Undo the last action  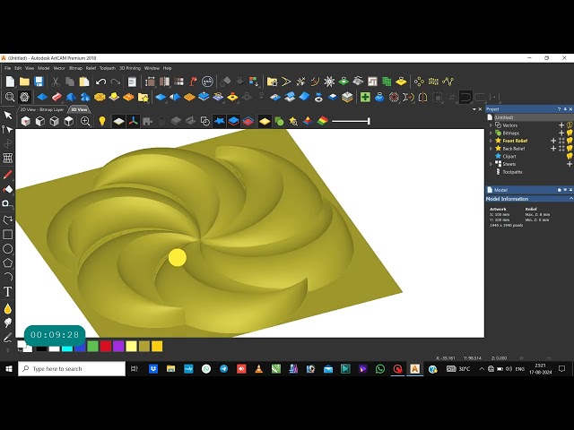(100, 82)
